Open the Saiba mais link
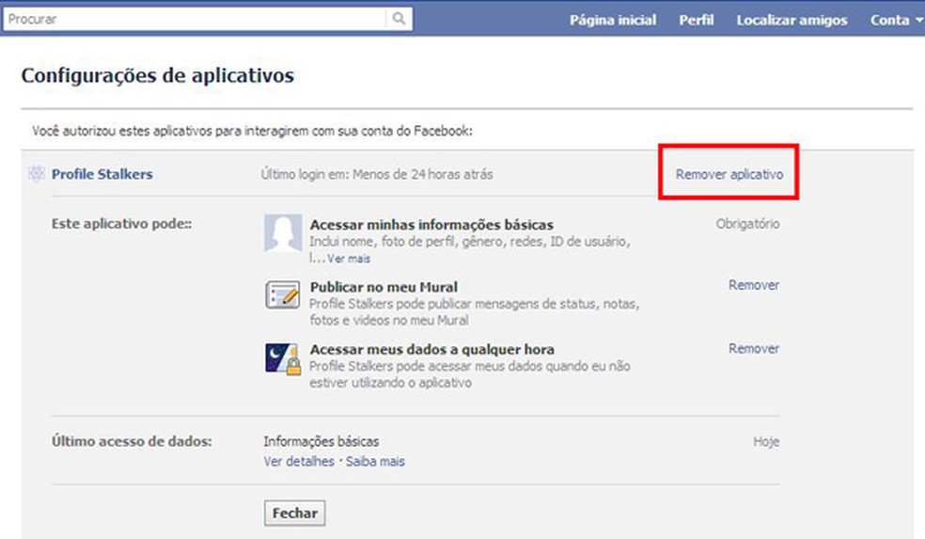Image resolution: width=925 pixels, height=539 pixels. click(x=375, y=461)
